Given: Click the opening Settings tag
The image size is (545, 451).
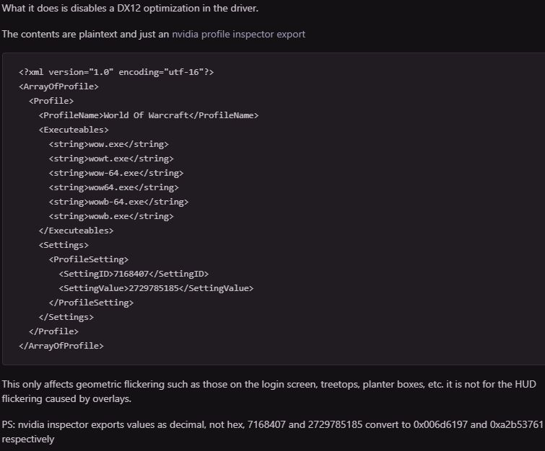Looking at the screenshot, I should 64,245.
